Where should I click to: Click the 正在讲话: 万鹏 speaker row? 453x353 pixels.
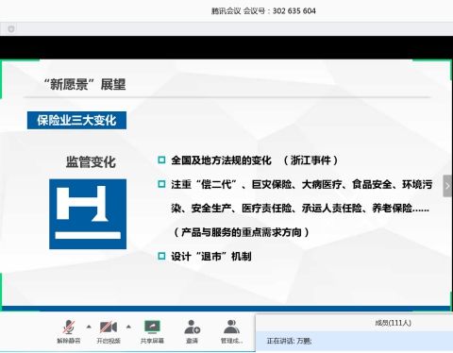click(x=355, y=341)
